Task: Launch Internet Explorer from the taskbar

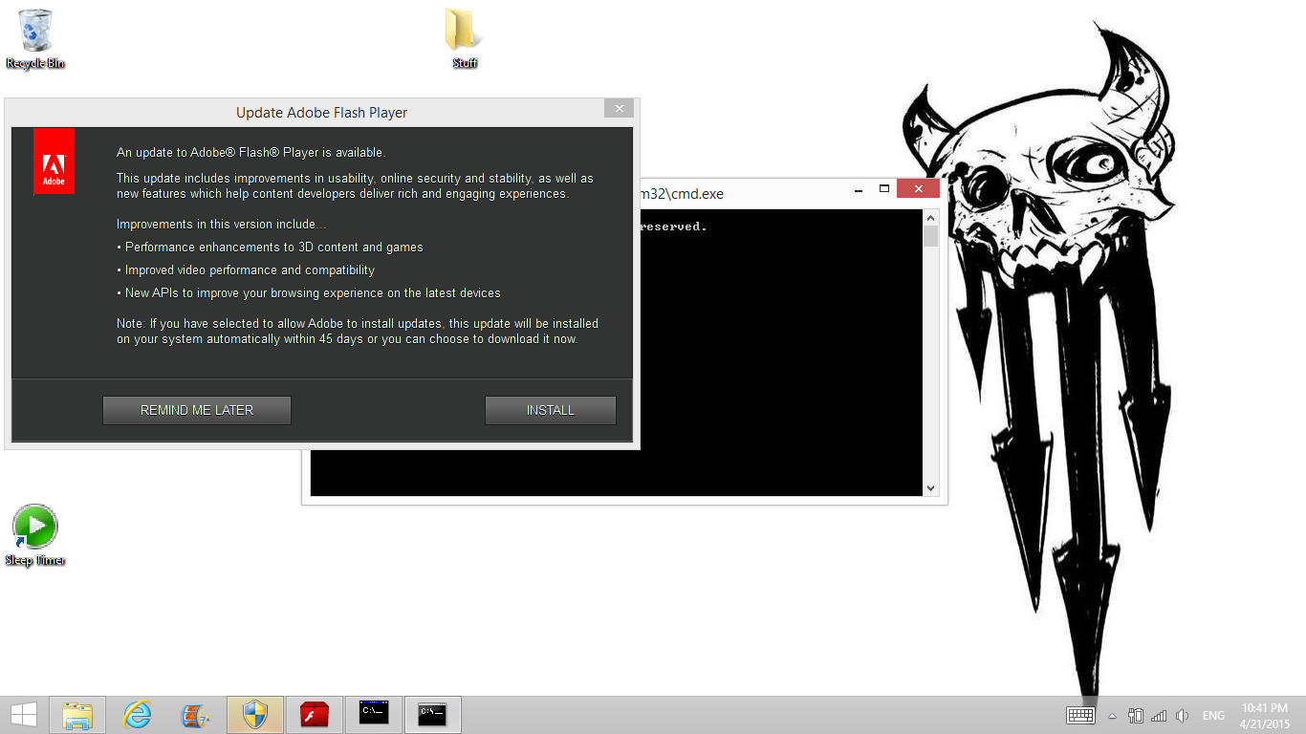Action: pyautogui.click(x=138, y=715)
